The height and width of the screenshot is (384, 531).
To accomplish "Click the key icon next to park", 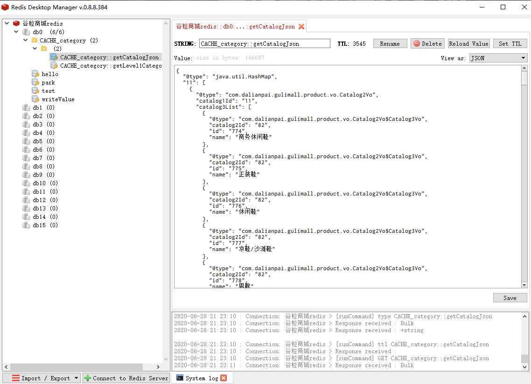I will [35, 82].
